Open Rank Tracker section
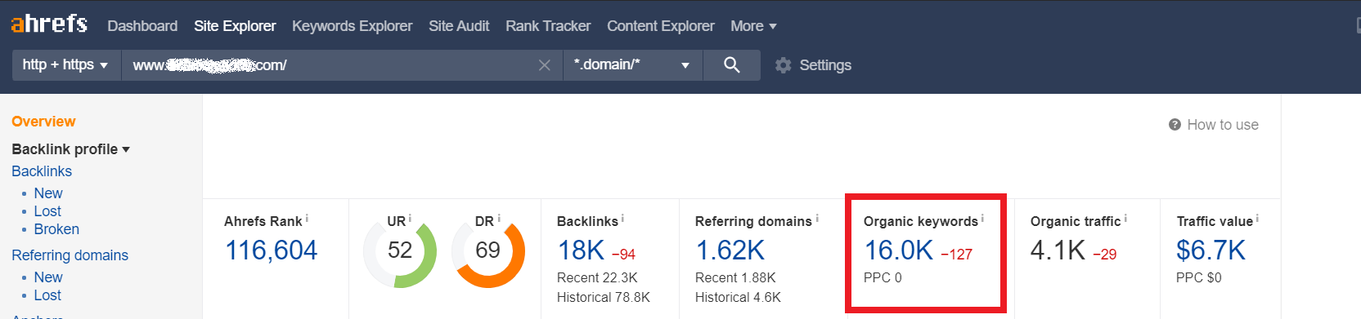1361x319 pixels. (x=548, y=26)
